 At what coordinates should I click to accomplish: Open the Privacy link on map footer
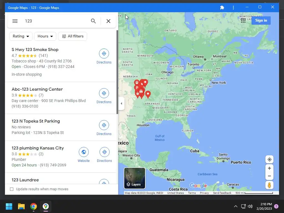(x=204, y=193)
